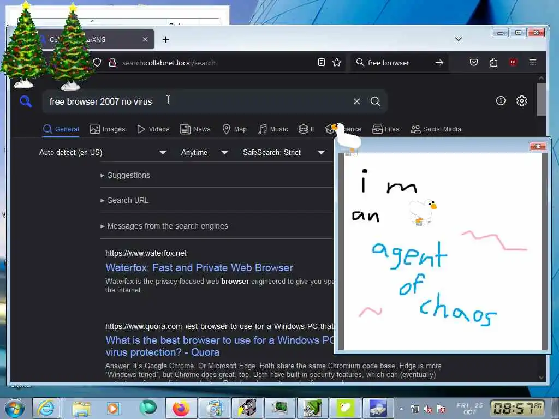Show hidden system tray icons
Viewport: 559px width, 419px height.
point(401,409)
